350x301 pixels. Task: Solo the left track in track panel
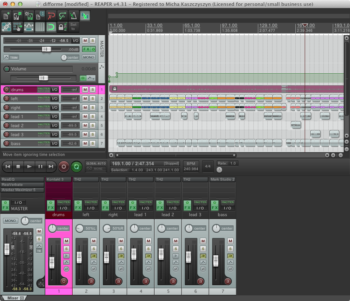(x=92, y=99)
